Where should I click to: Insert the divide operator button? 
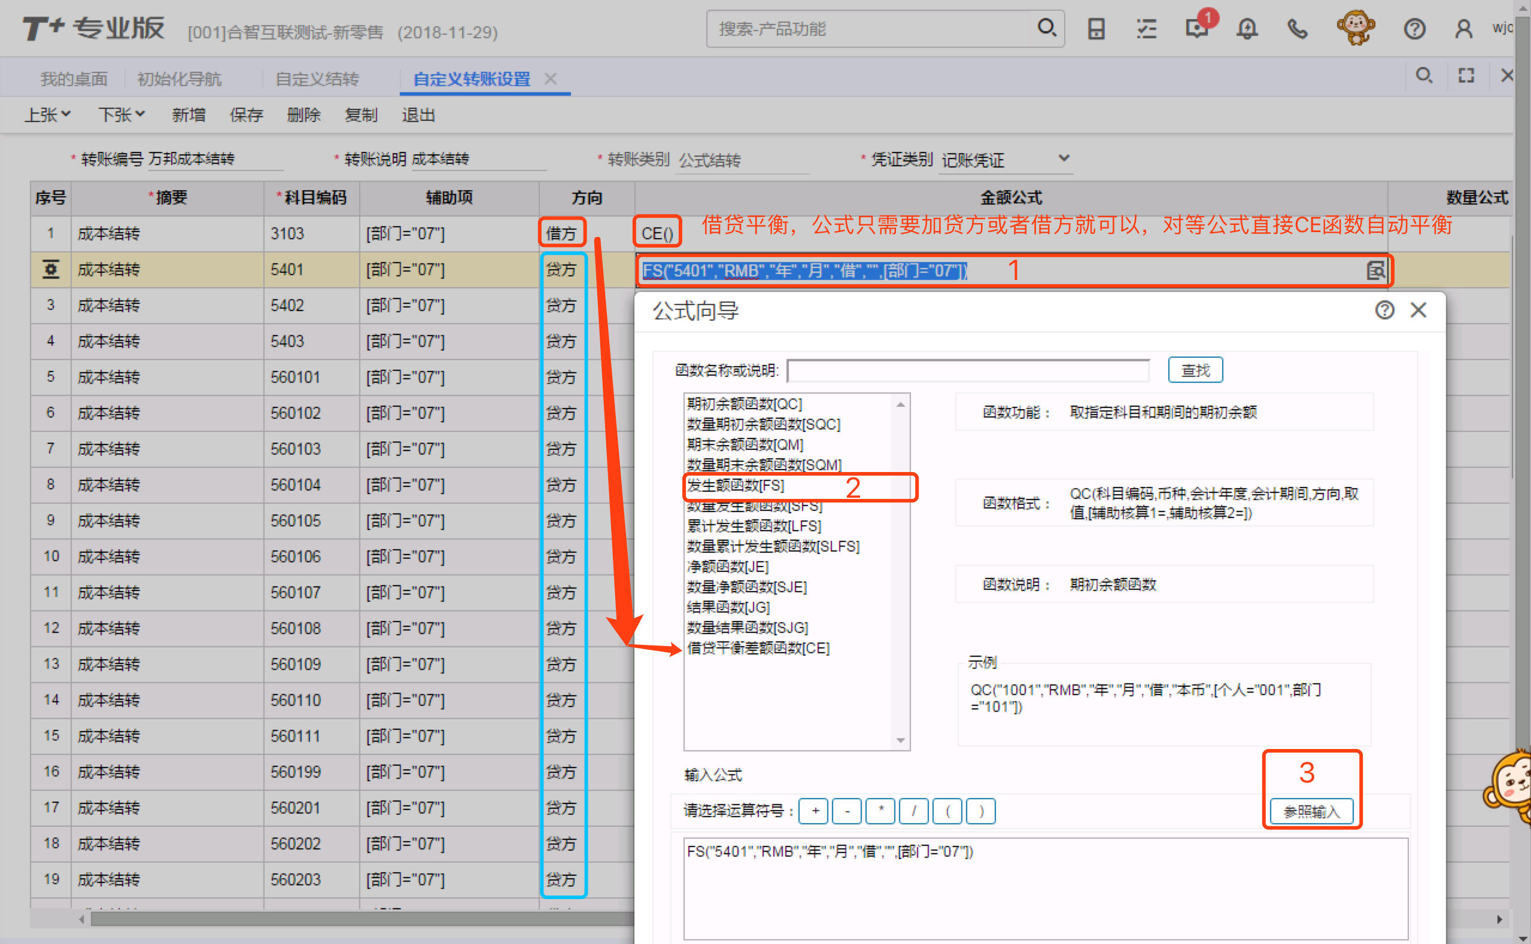tap(914, 811)
